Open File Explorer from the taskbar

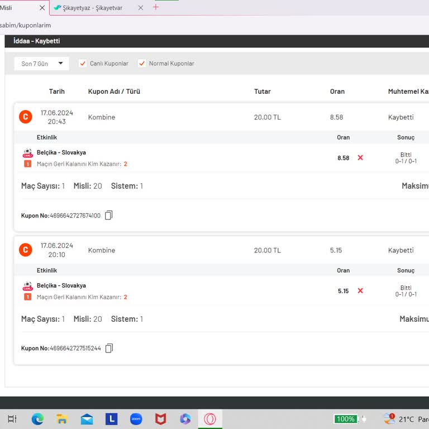(x=62, y=419)
